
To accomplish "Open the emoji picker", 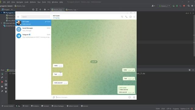I will coord(129,97).
